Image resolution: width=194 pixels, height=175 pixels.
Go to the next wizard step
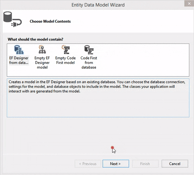point(116,164)
